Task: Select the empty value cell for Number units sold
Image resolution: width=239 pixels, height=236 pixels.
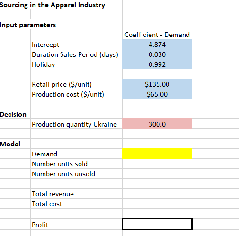Action: coord(157,163)
